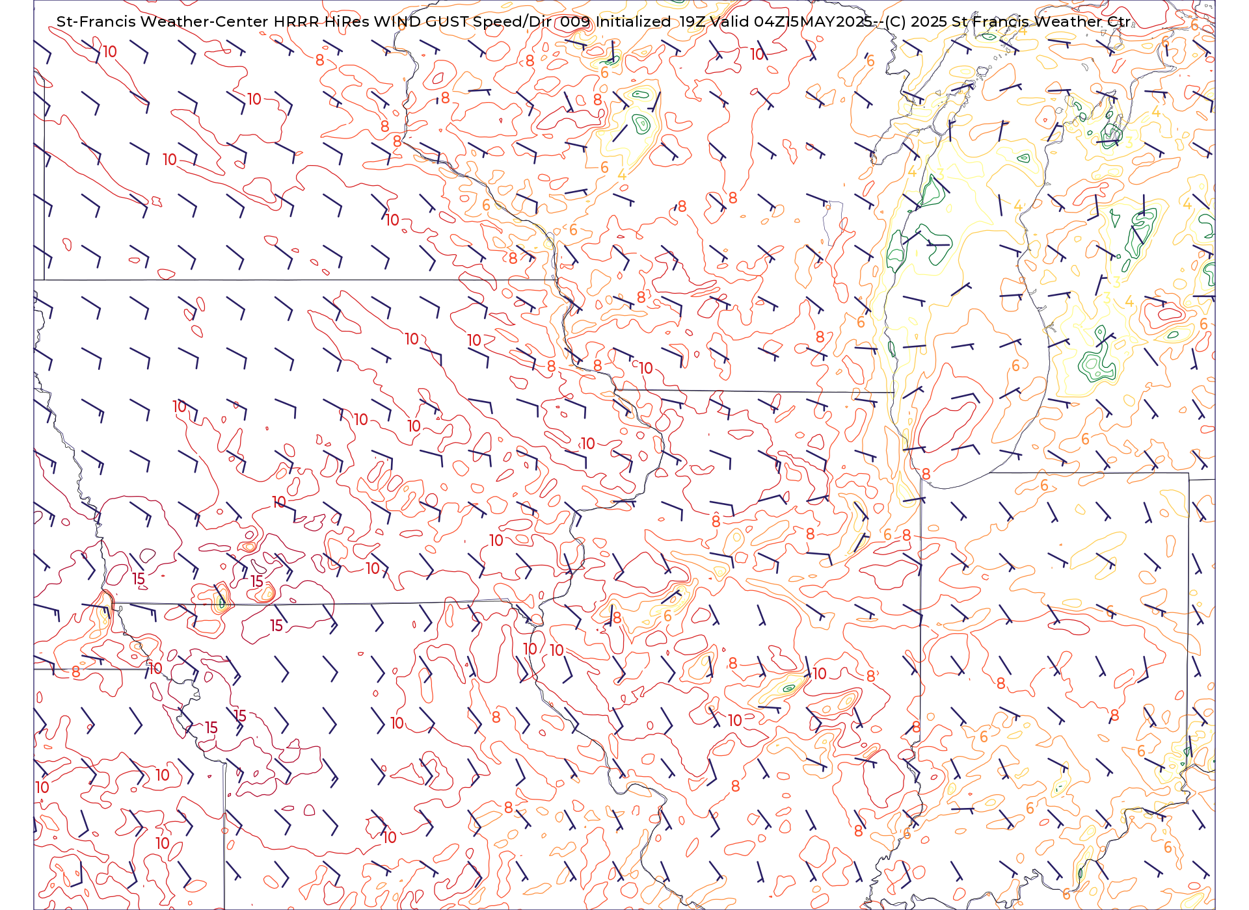Click 'WIND GUST Speed/Dir' in the title

click(x=463, y=21)
